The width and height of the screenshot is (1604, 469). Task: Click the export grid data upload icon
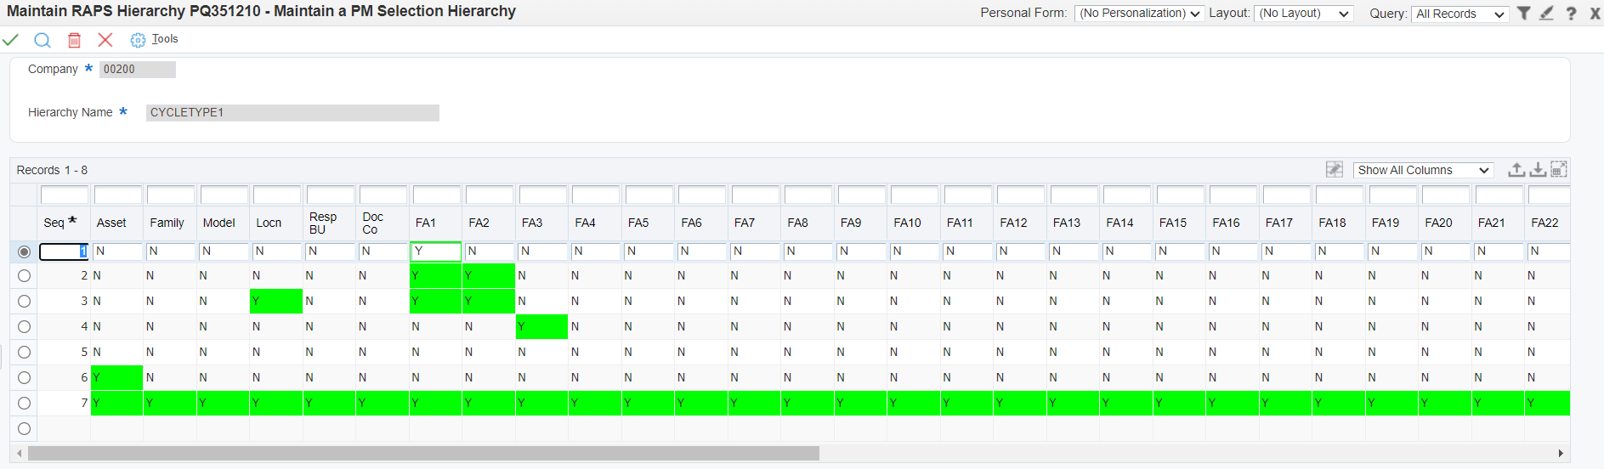(x=1516, y=170)
